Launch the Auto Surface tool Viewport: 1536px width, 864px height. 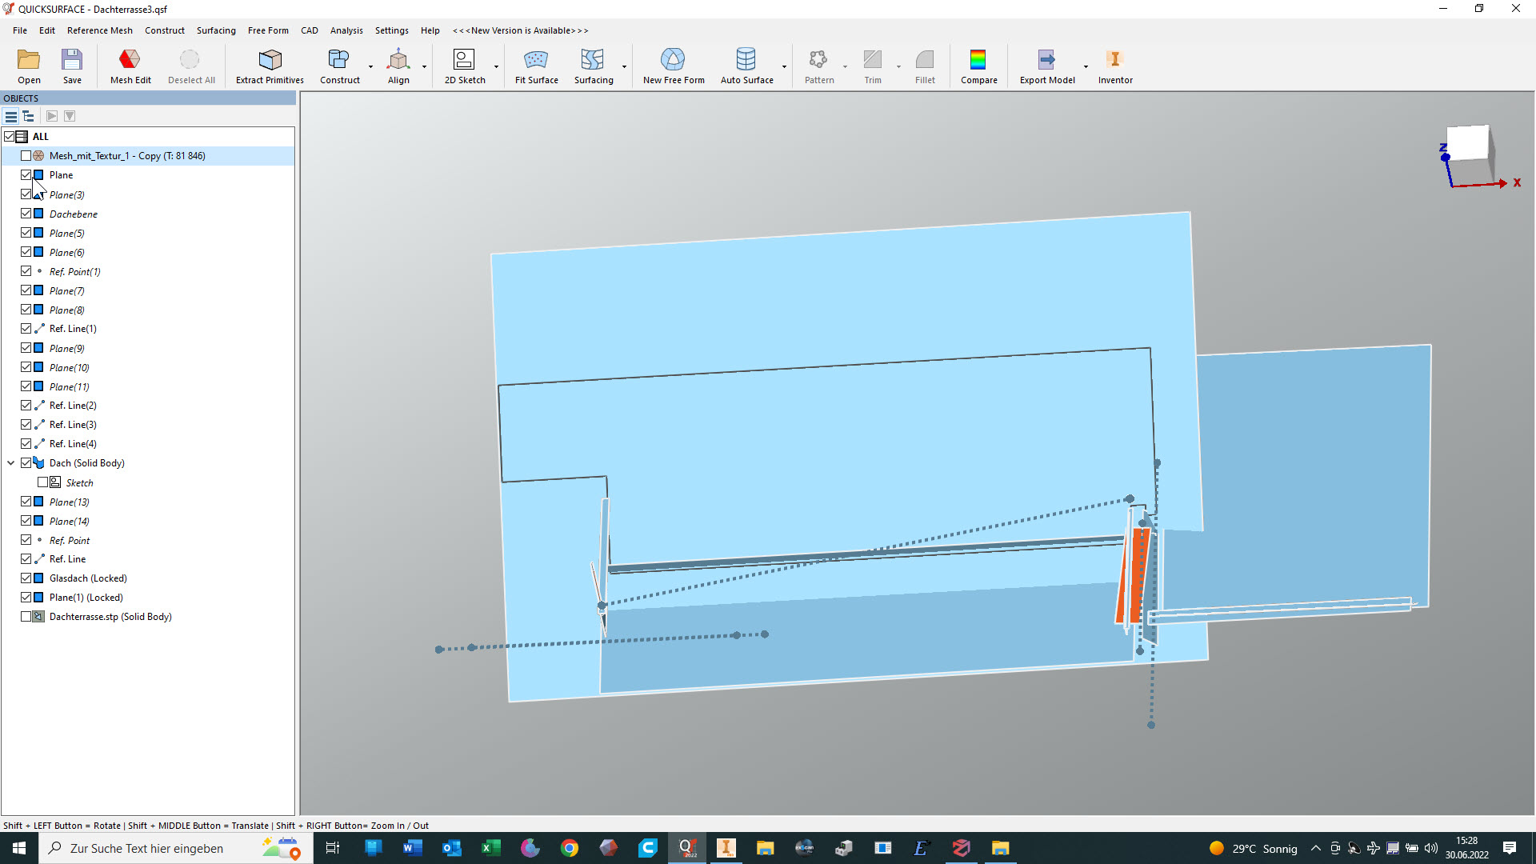pos(746,60)
